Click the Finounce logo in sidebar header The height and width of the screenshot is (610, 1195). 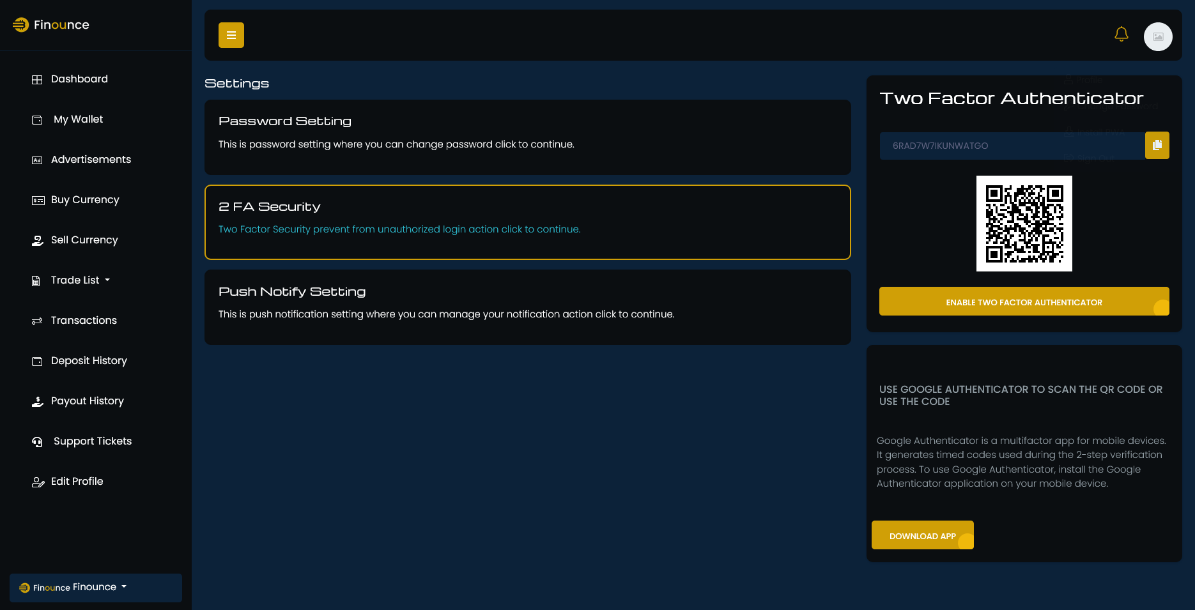coord(51,25)
